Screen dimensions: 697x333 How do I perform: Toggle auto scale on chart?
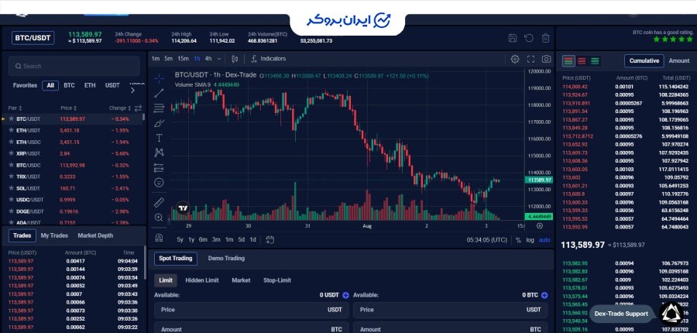tap(544, 239)
